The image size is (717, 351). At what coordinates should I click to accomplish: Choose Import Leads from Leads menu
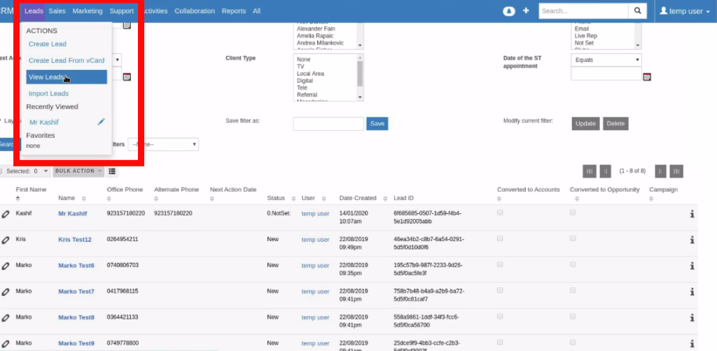click(48, 93)
